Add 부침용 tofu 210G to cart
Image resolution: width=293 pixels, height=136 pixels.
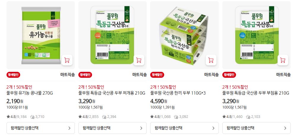click(x=283, y=60)
